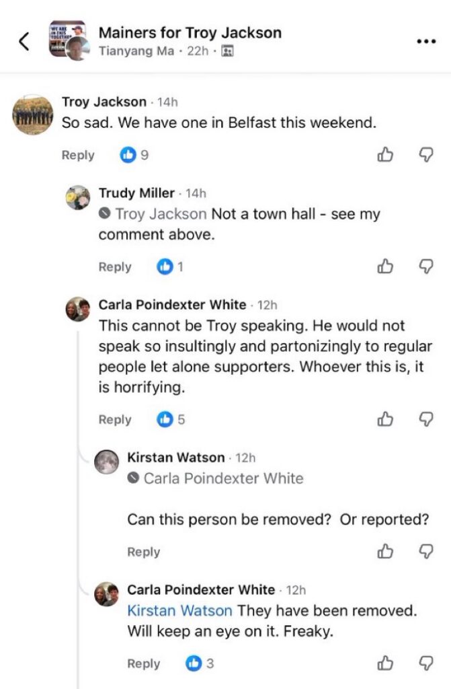The height and width of the screenshot is (689, 451).
Task: Thumbs up Carla's 'They have been removed' reply
Action: 385,663
